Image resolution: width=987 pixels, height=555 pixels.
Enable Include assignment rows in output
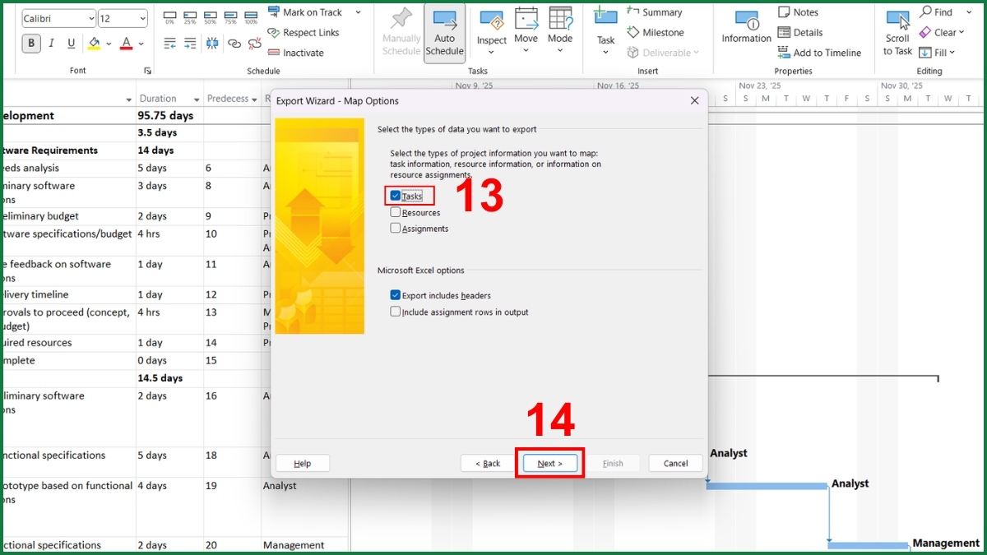pos(396,312)
